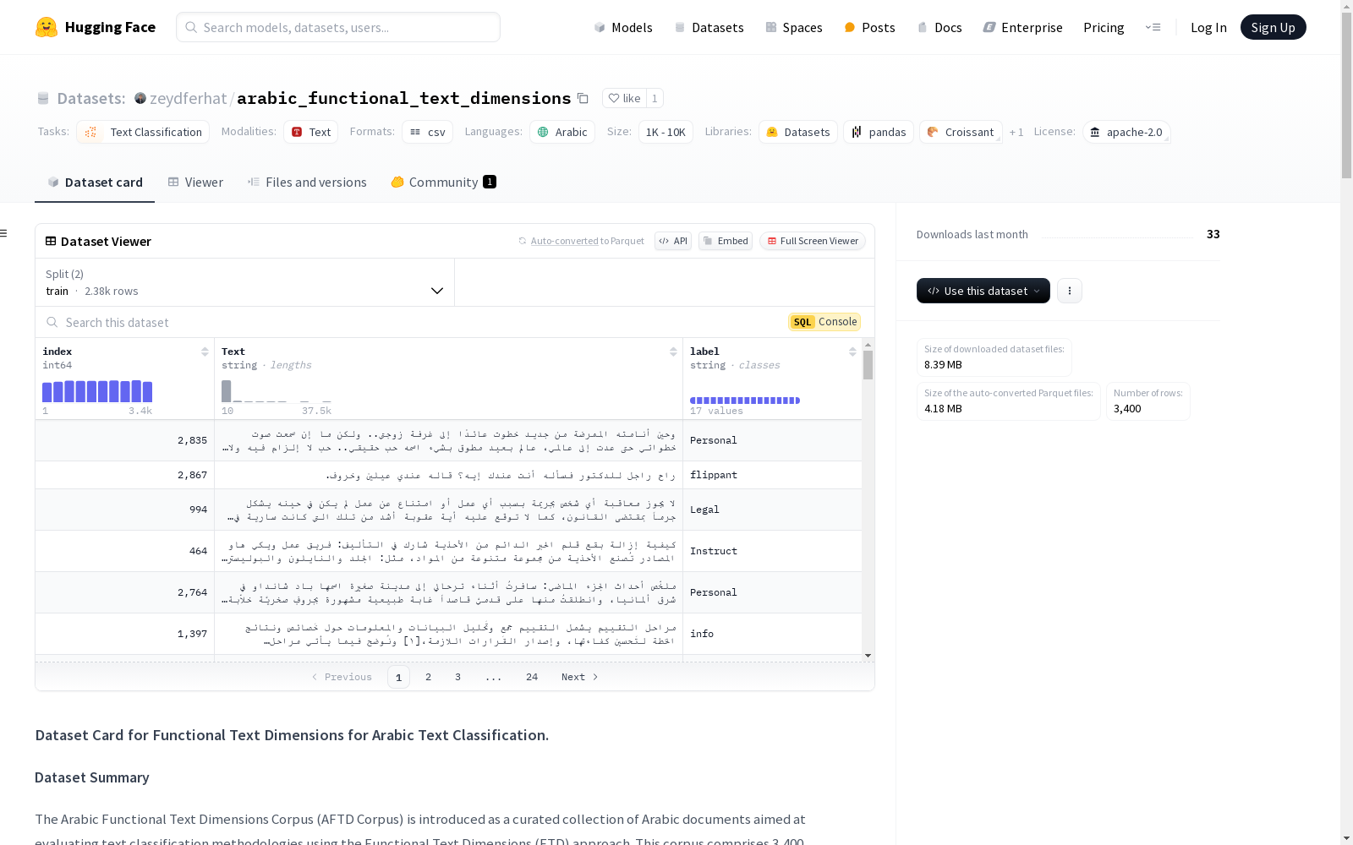Go to page 24 of viewer

pos(532,677)
